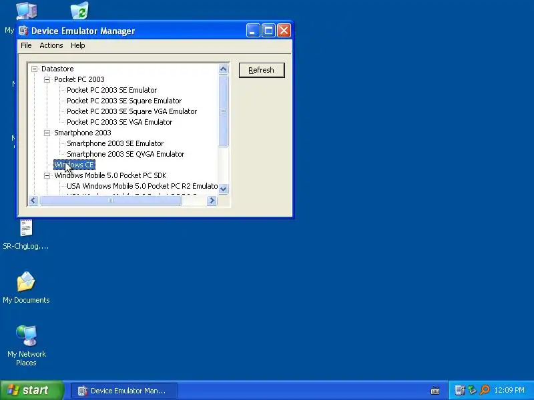The height and width of the screenshot is (400, 534).
Task: Minimize the Device Emulator Manager window
Action: coord(253,31)
